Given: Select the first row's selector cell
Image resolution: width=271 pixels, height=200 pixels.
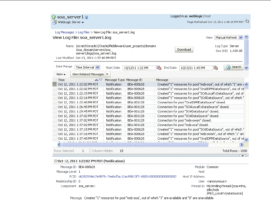Looking at the screenshot, I should click(54, 84).
